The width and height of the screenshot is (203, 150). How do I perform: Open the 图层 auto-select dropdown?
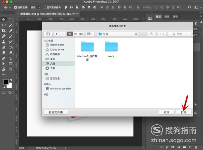coord(35,8)
